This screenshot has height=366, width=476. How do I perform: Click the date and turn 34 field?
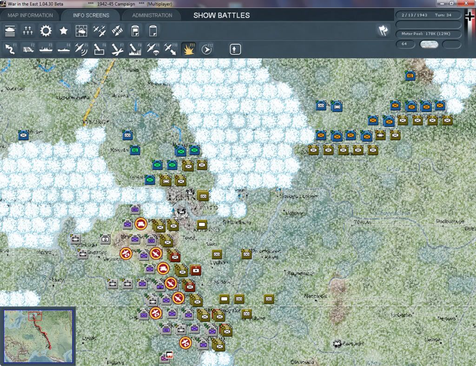428,15
